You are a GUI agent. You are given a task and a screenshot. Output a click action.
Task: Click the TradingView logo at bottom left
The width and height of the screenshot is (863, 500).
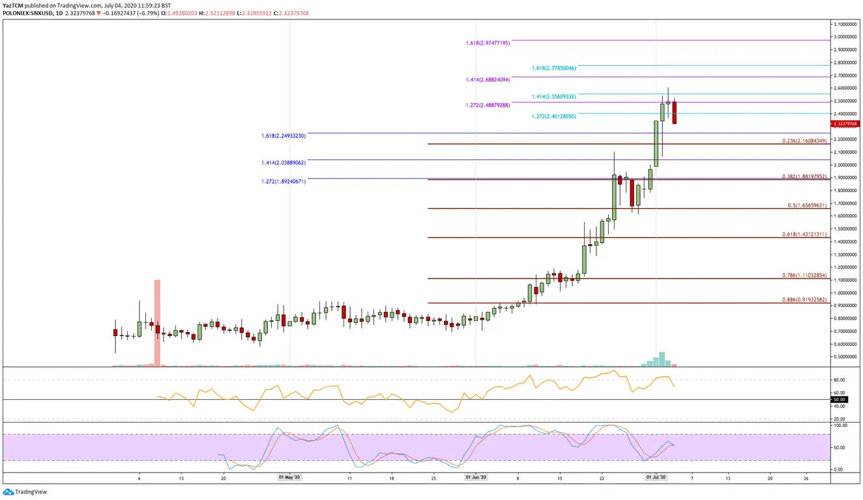(25, 492)
